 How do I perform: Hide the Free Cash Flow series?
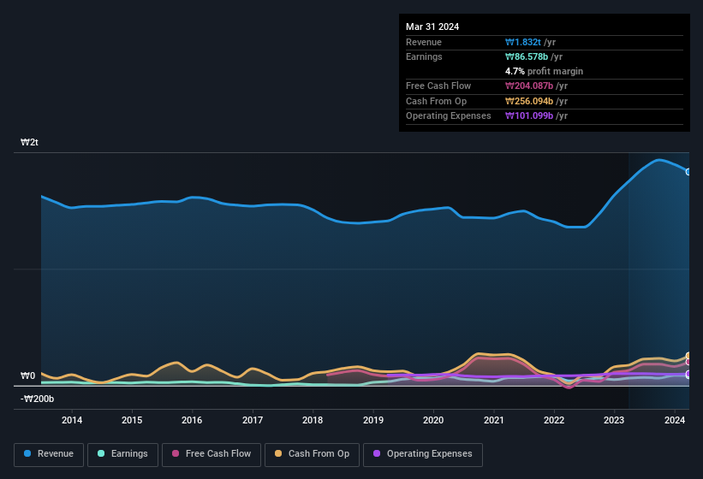pyautogui.click(x=211, y=454)
